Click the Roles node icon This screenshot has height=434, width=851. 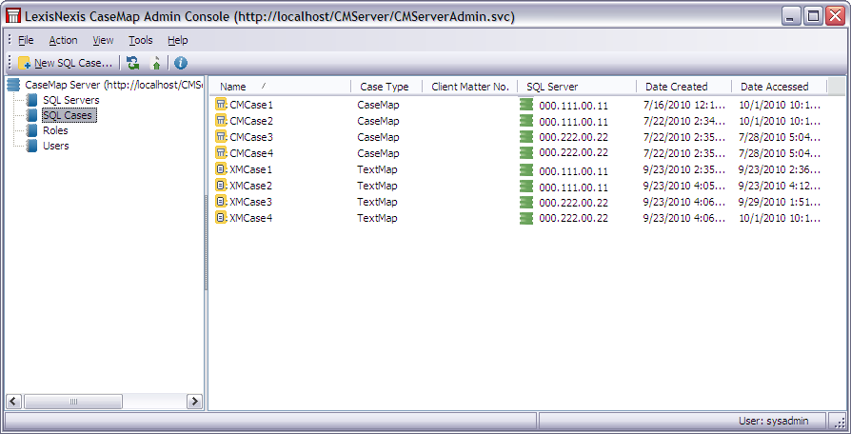(x=32, y=130)
